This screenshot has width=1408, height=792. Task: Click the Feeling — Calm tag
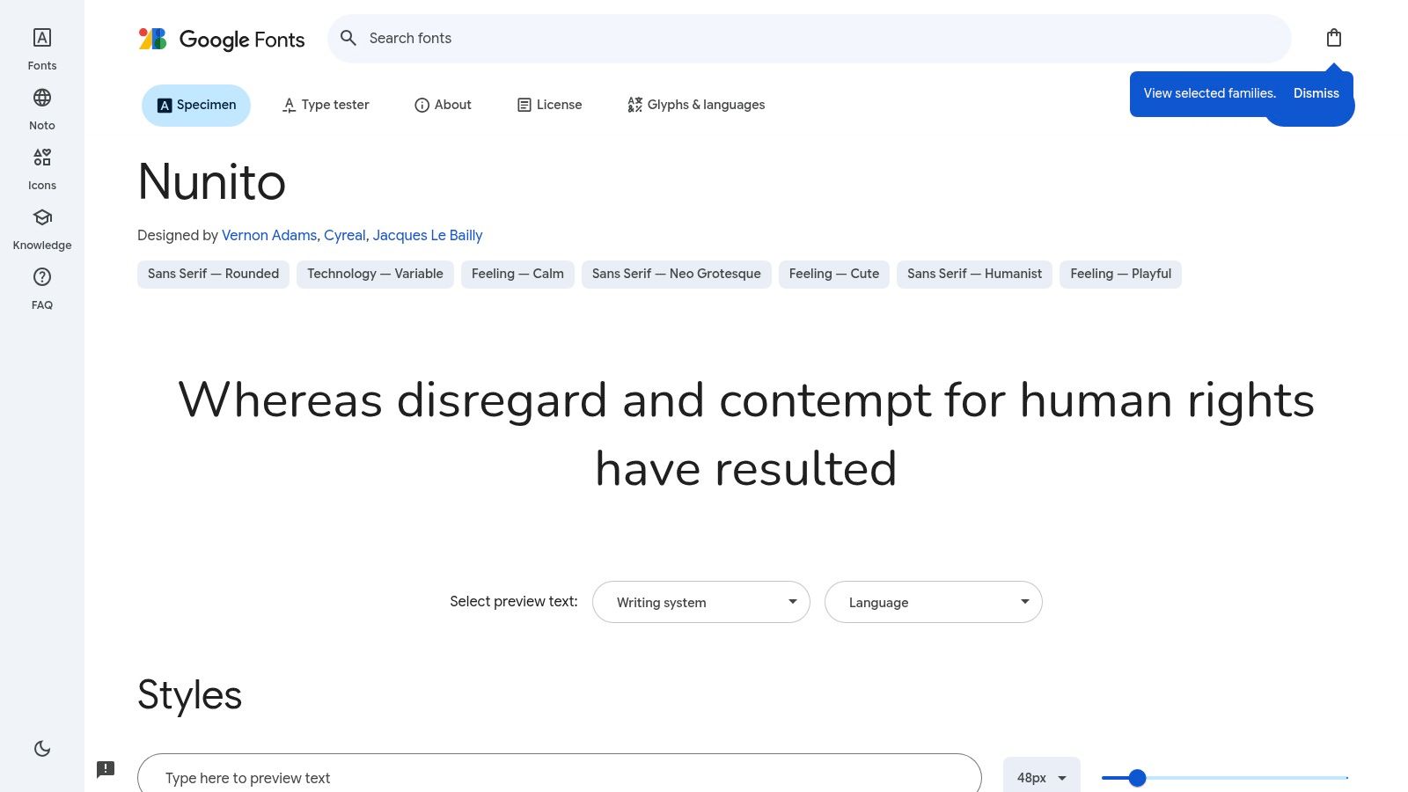pos(517,275)
